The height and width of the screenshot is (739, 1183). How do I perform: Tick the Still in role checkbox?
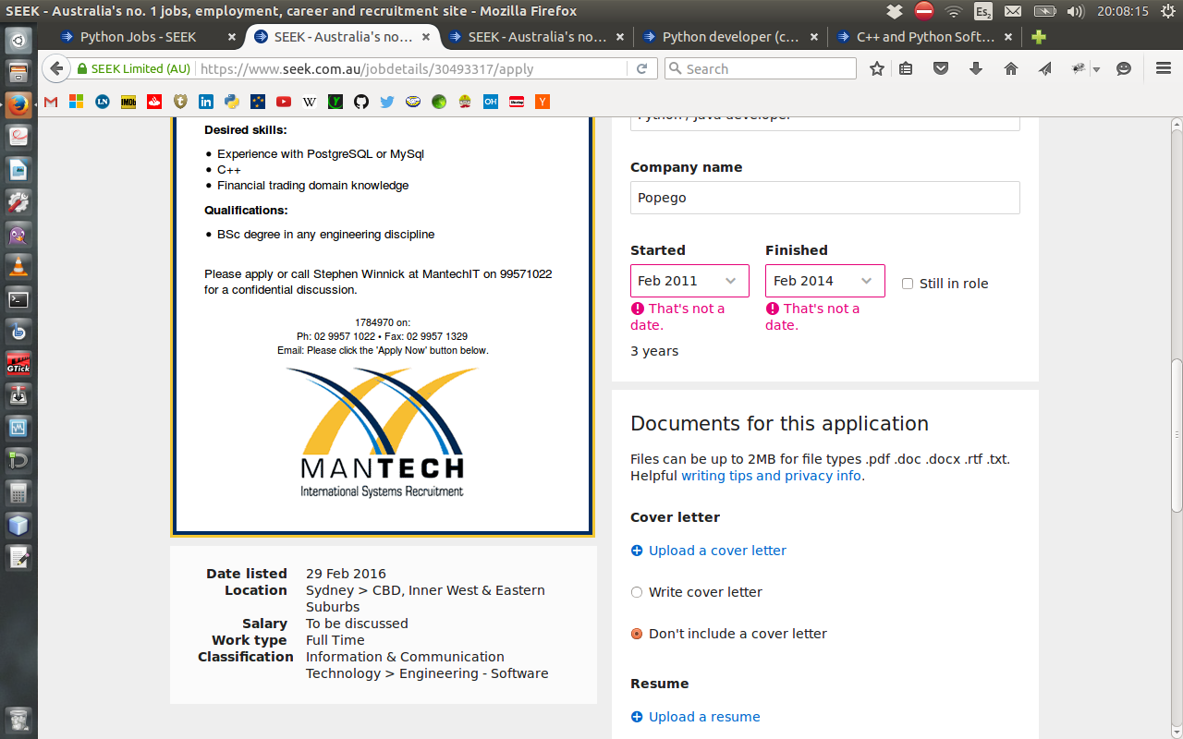[x=908, y=284]
